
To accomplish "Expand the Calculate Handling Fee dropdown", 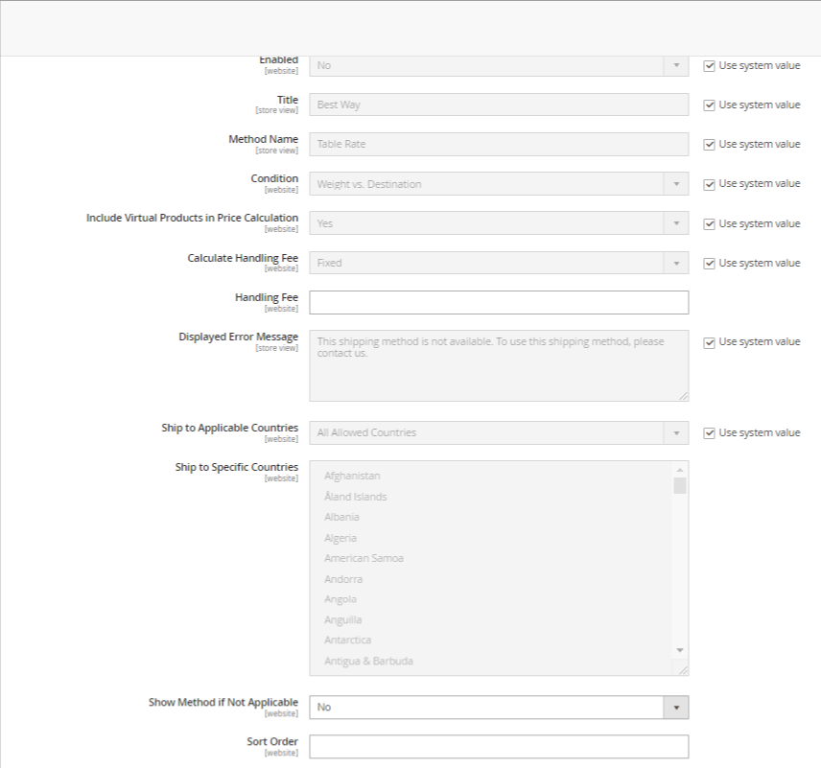I will pos(498,263).
